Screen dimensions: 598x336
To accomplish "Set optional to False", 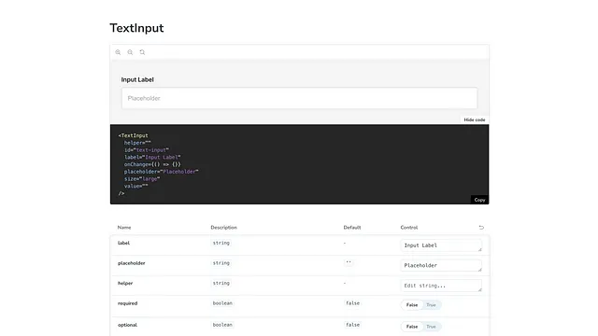I will click(411, 327).
